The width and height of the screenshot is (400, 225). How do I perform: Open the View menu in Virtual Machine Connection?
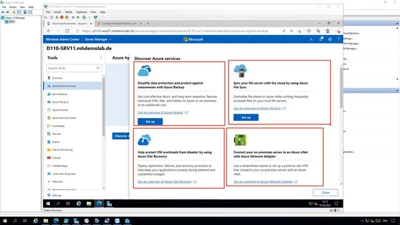pos(93,12)
